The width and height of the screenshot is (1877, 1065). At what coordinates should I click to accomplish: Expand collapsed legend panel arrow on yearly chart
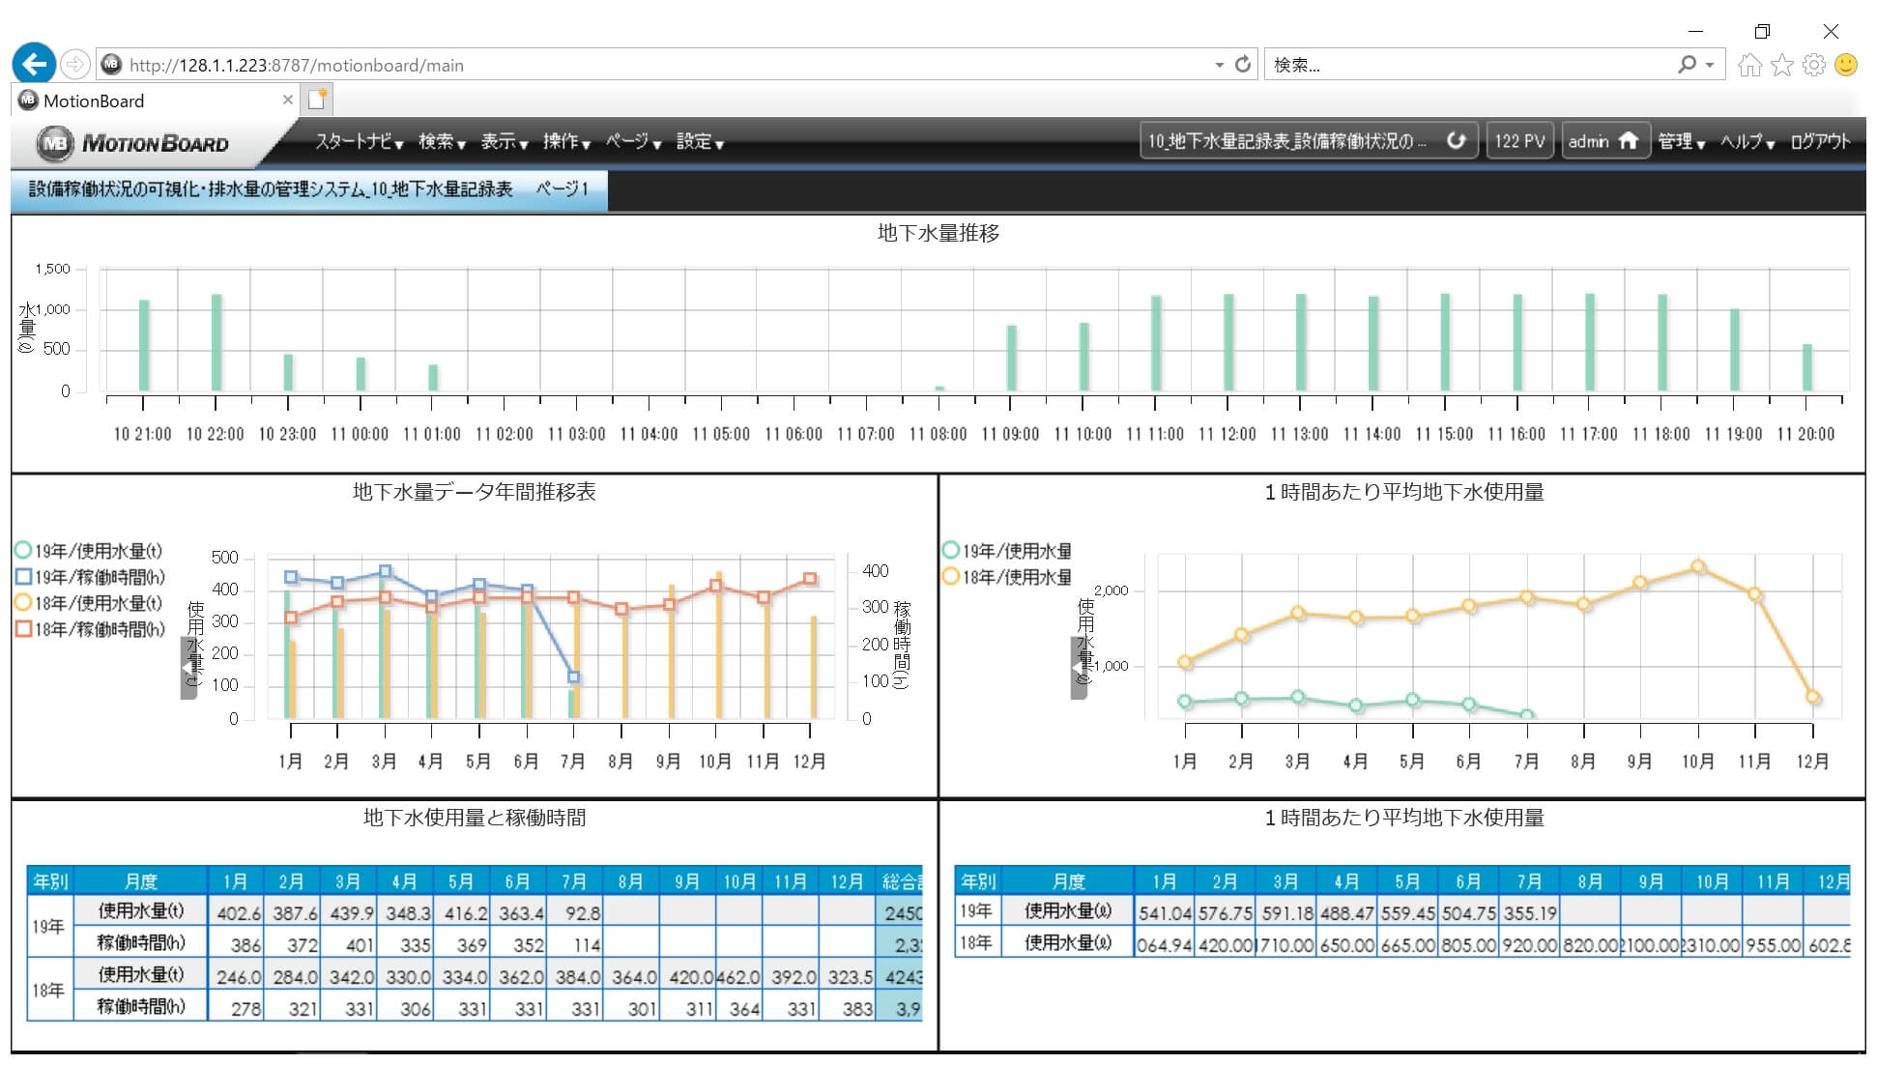pyautogui.click(x=188, y=668)
